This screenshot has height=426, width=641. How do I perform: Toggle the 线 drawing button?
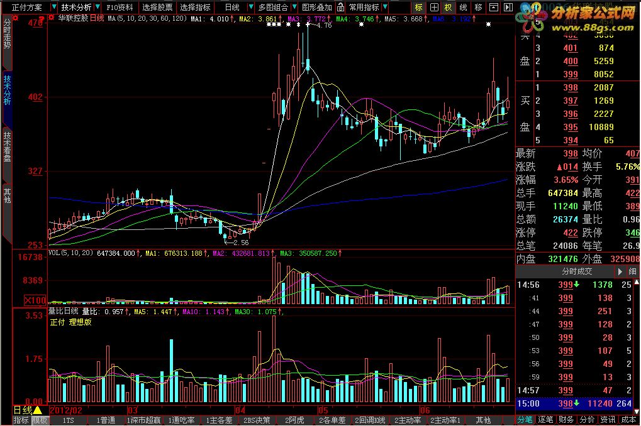[x=463, y=8]
